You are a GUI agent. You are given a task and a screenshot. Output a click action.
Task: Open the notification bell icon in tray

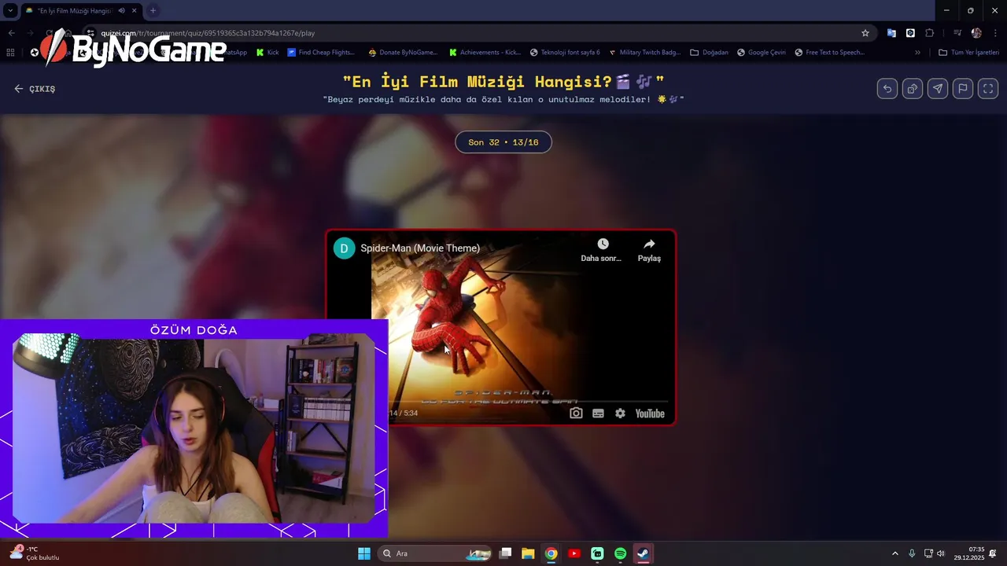993,553
